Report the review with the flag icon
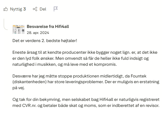 [x=56, y=9]
